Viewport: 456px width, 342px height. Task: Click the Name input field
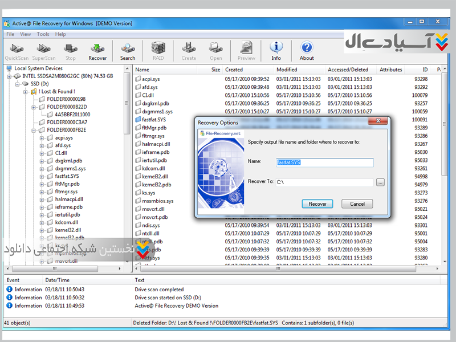(x=324, y=162)
